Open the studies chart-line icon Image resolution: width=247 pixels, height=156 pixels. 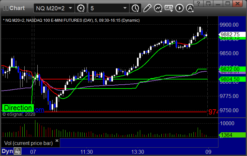tap(158, 8)
